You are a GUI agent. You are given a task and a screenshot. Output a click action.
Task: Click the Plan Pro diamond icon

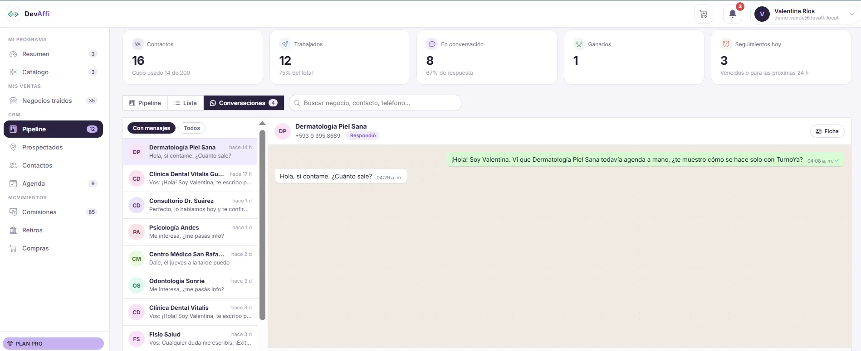(x=10, y=344)
